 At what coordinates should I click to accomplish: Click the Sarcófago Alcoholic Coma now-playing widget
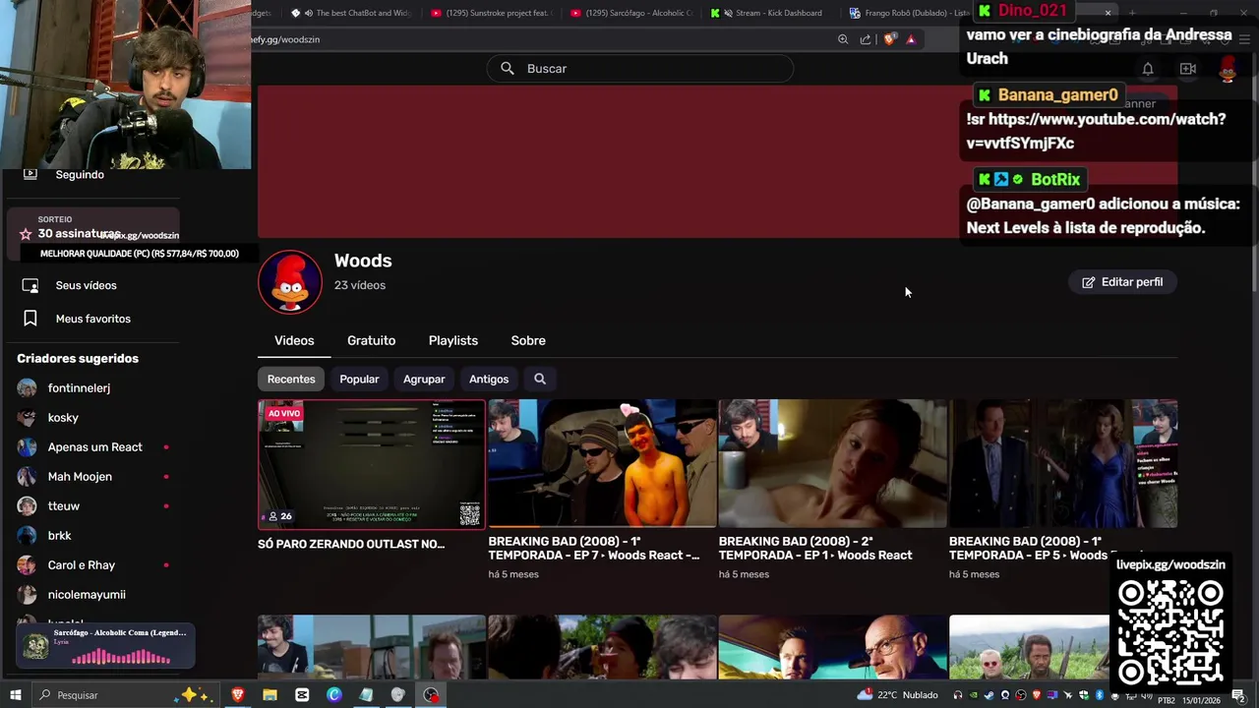click(105, 646)
